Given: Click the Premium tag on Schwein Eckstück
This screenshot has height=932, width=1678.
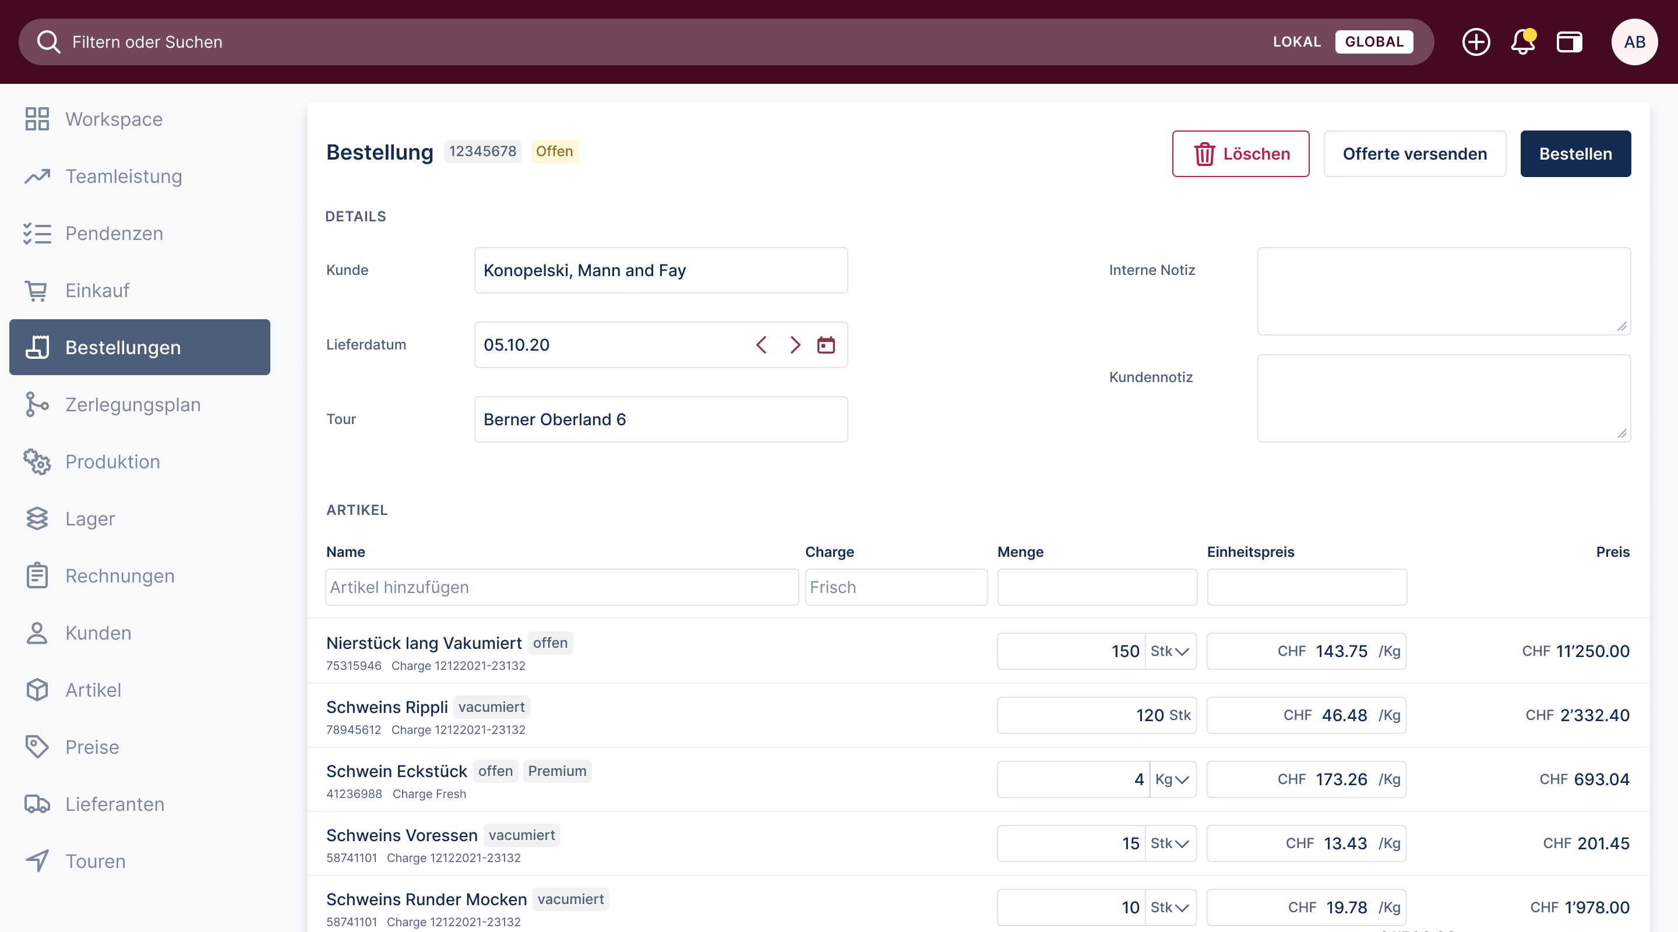Looking at the screenshot, I should click(557, 771).
